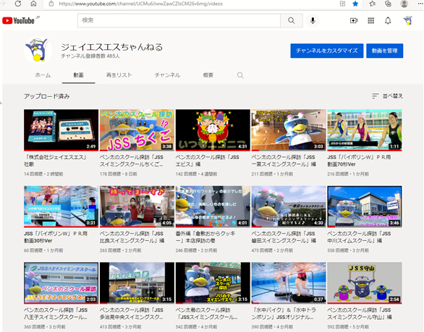424x332 pixels.
Task: Click the blue favorite star icon
Action: (355, 4)
